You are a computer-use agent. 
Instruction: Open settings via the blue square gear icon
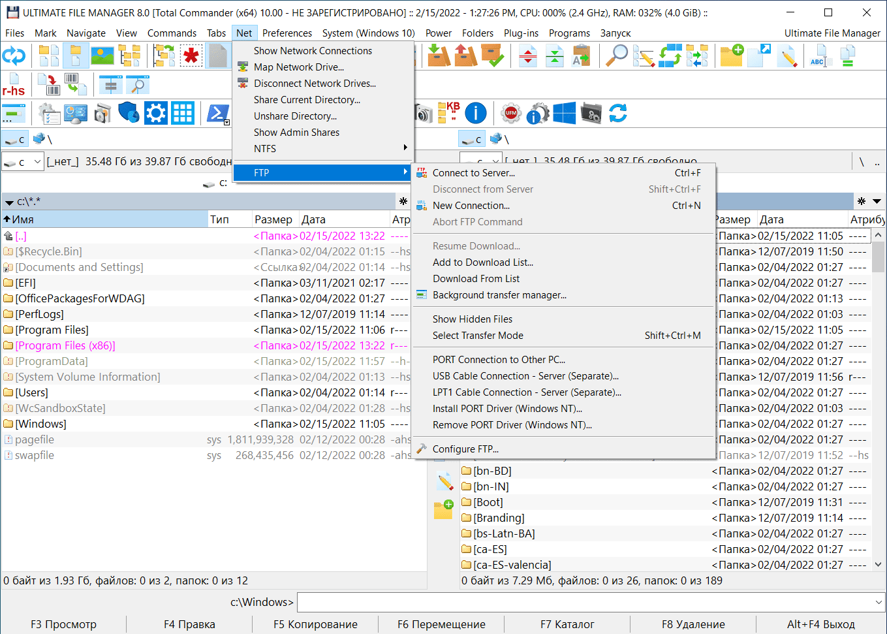156,113
